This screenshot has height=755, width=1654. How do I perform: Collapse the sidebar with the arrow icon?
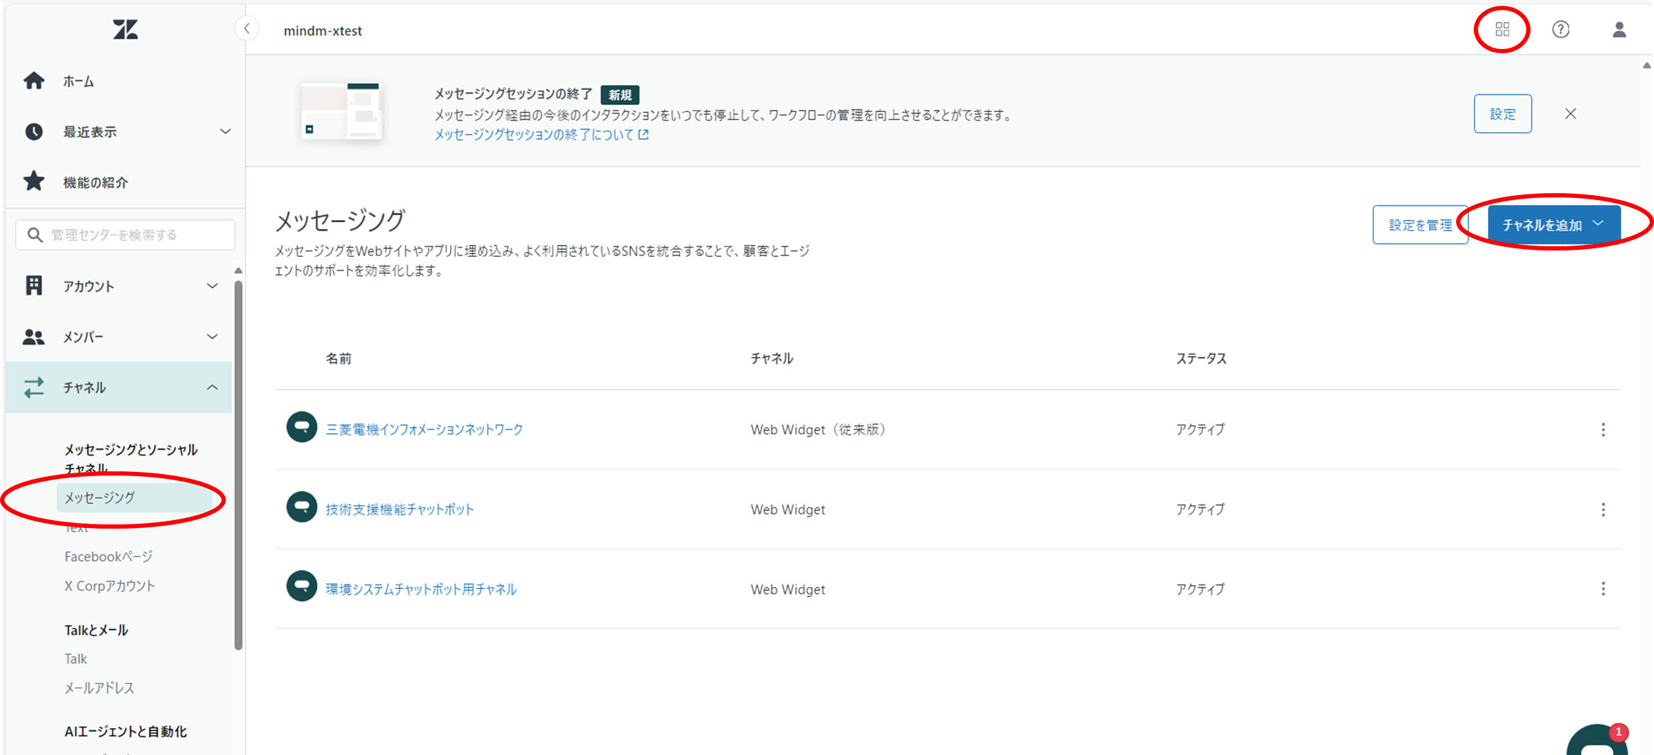[247, 29]
